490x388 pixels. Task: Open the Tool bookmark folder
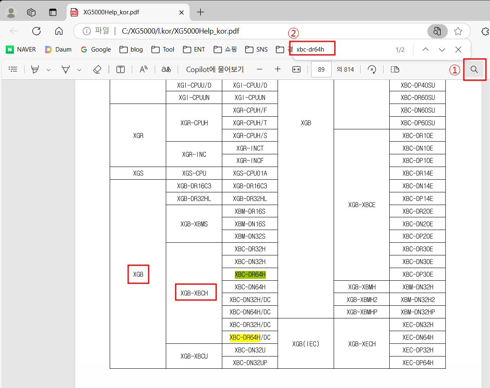click(163, 50)
